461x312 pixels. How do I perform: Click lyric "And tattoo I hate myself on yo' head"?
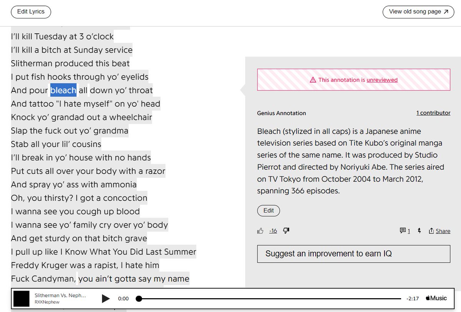(86, 104)
